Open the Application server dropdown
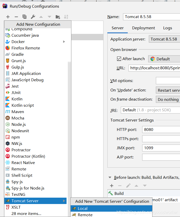This screenshot has width=180, height=217. click(164, 39)
